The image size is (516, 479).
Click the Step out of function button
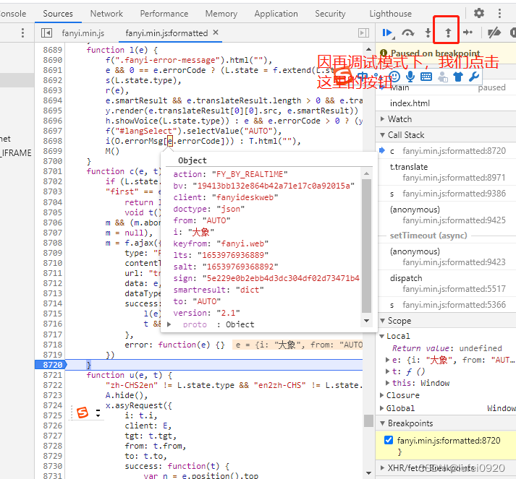(448, 33)
